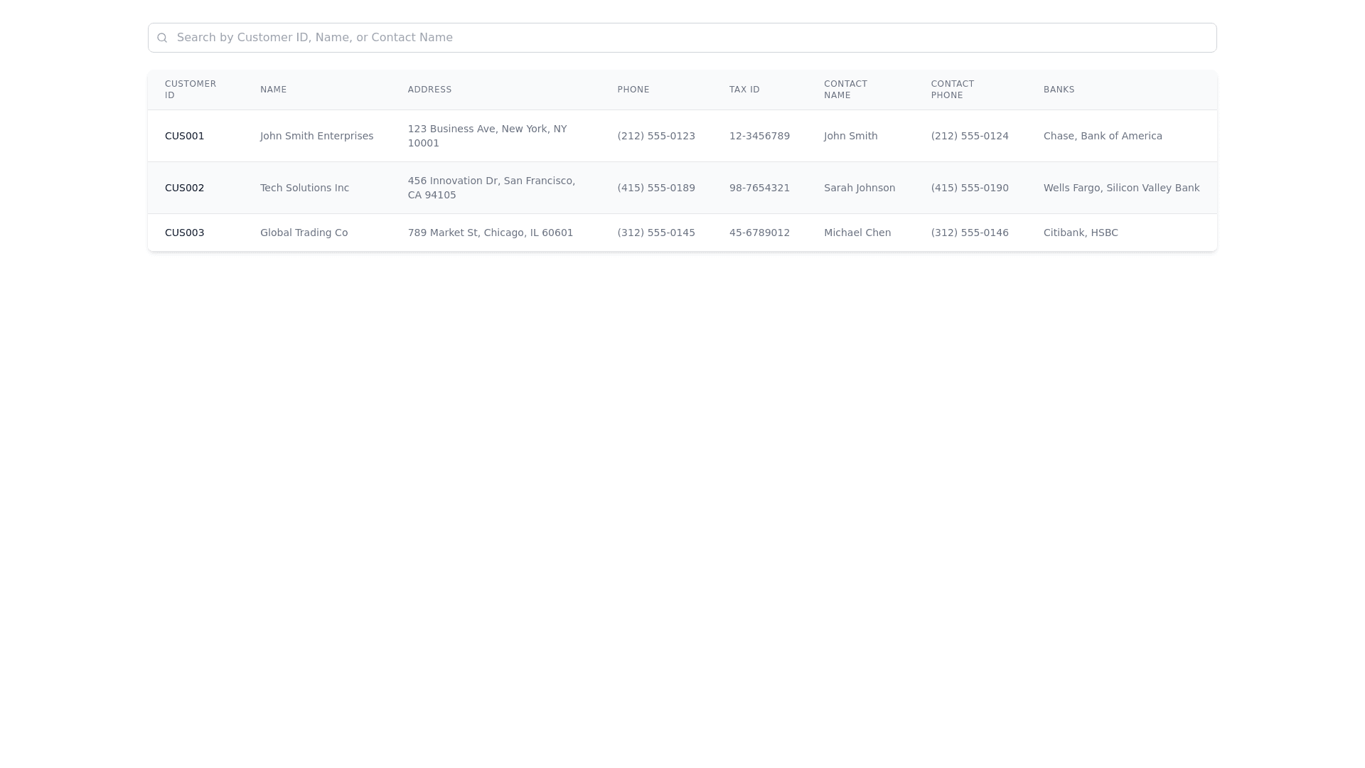Select customer ID CUS001

(x=184, y=136)
